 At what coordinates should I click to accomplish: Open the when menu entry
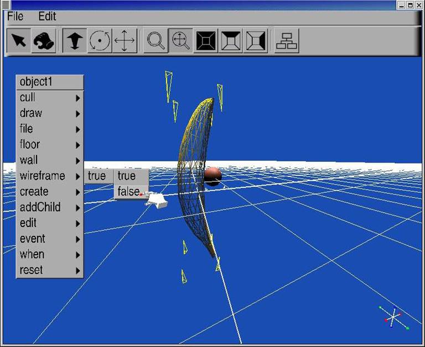pos(50,255)
